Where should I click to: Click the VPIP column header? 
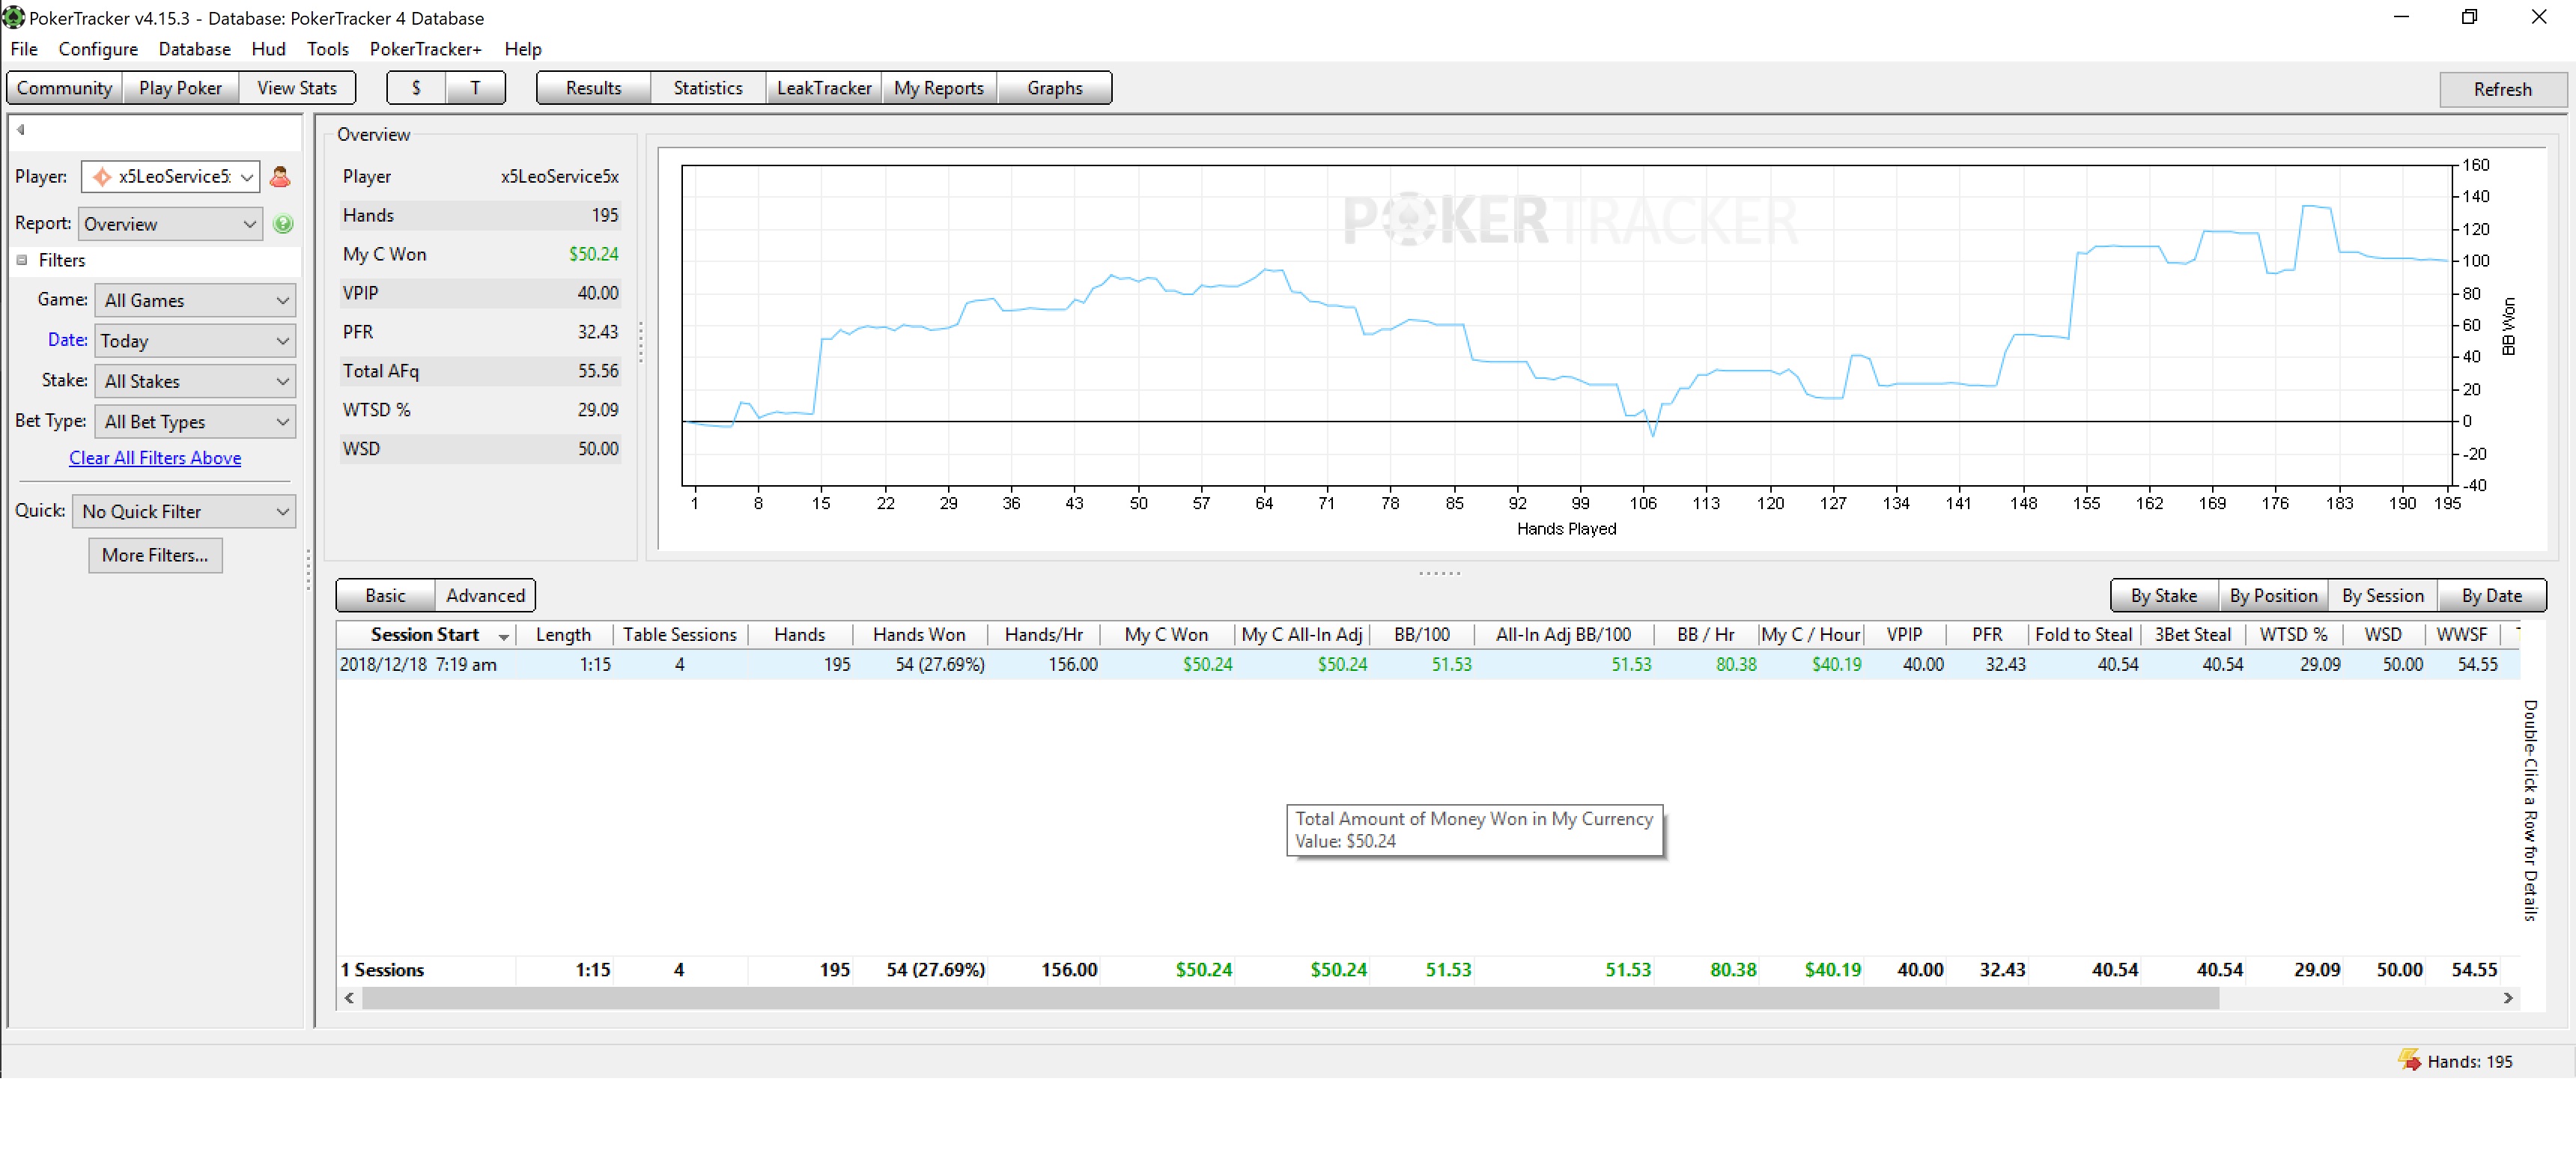click(1904, 635)
